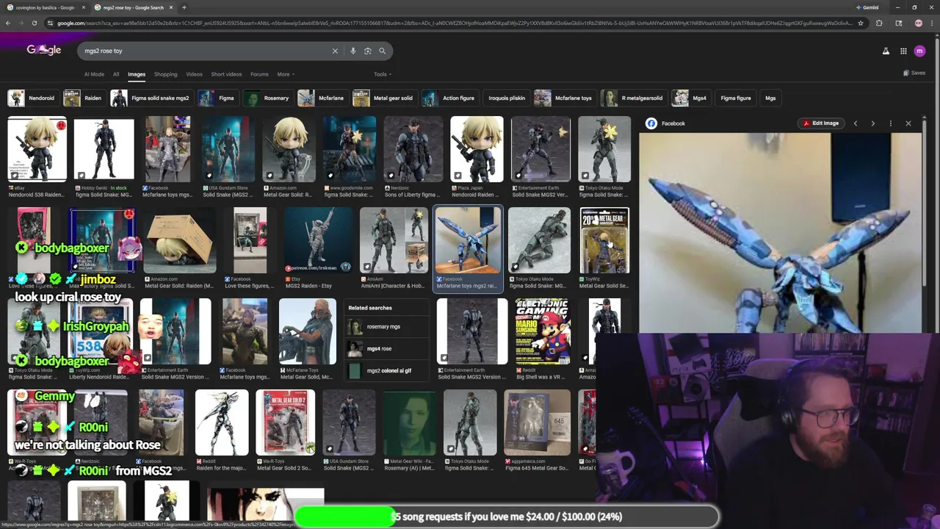
Task: Switch to the All results tab
Action: [x=116, y=74]
